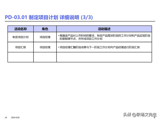Click '项目经理' in the 制定项目计划 row
This screenshot has height=120, width=160.
pos(45,37)
